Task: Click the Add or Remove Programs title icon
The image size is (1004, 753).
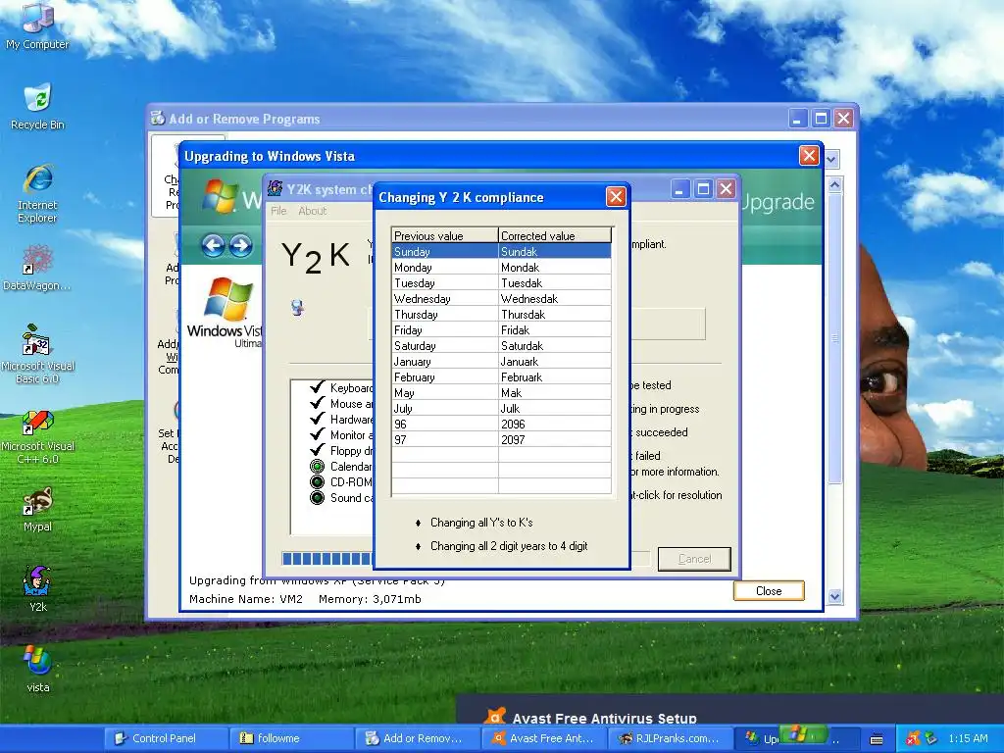Action: coord(158,118)
